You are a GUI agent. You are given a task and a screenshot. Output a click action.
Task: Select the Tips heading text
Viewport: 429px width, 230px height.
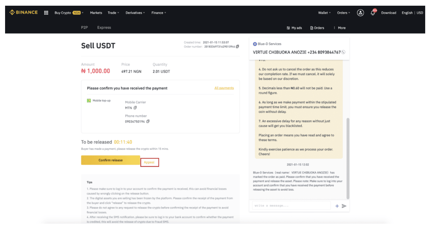tap(89, 182)
